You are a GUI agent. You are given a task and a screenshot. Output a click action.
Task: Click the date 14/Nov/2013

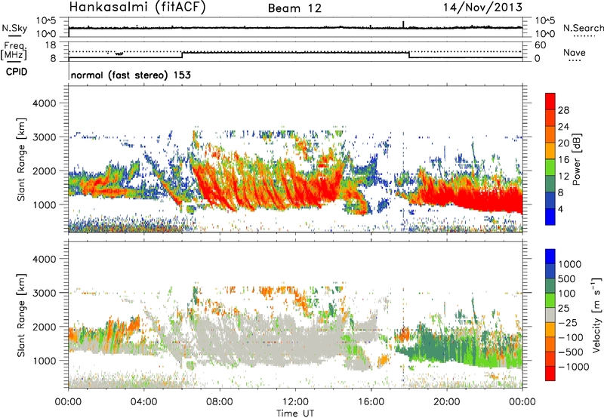(x=482, y=7)
